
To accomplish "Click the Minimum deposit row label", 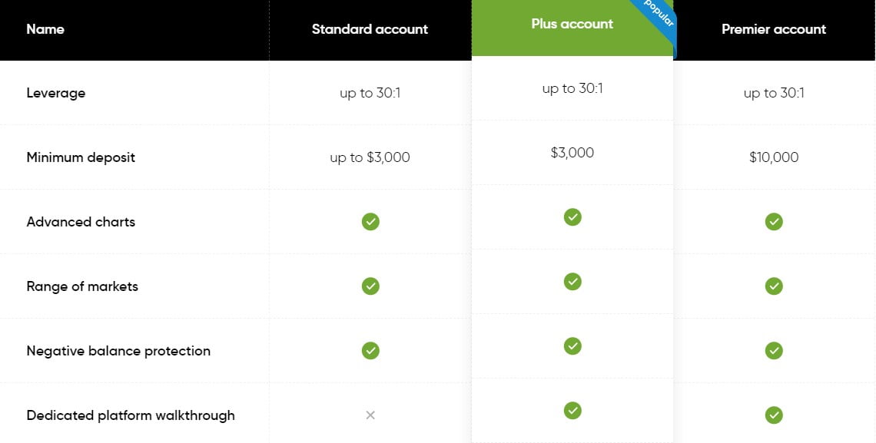I will pos(81,157).
